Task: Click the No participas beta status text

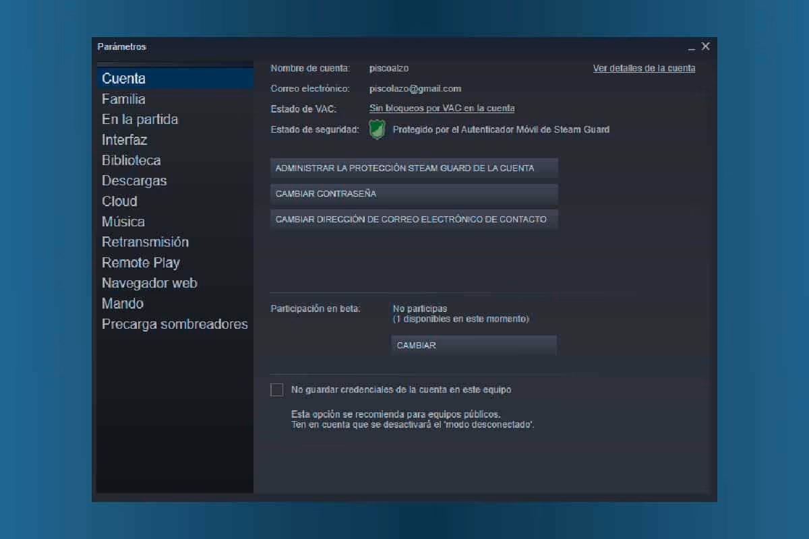Action: pos(420,309)
